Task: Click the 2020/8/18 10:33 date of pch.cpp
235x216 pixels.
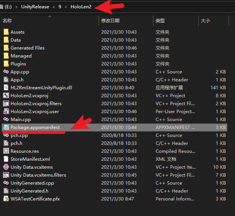Action: click(119, 135)
